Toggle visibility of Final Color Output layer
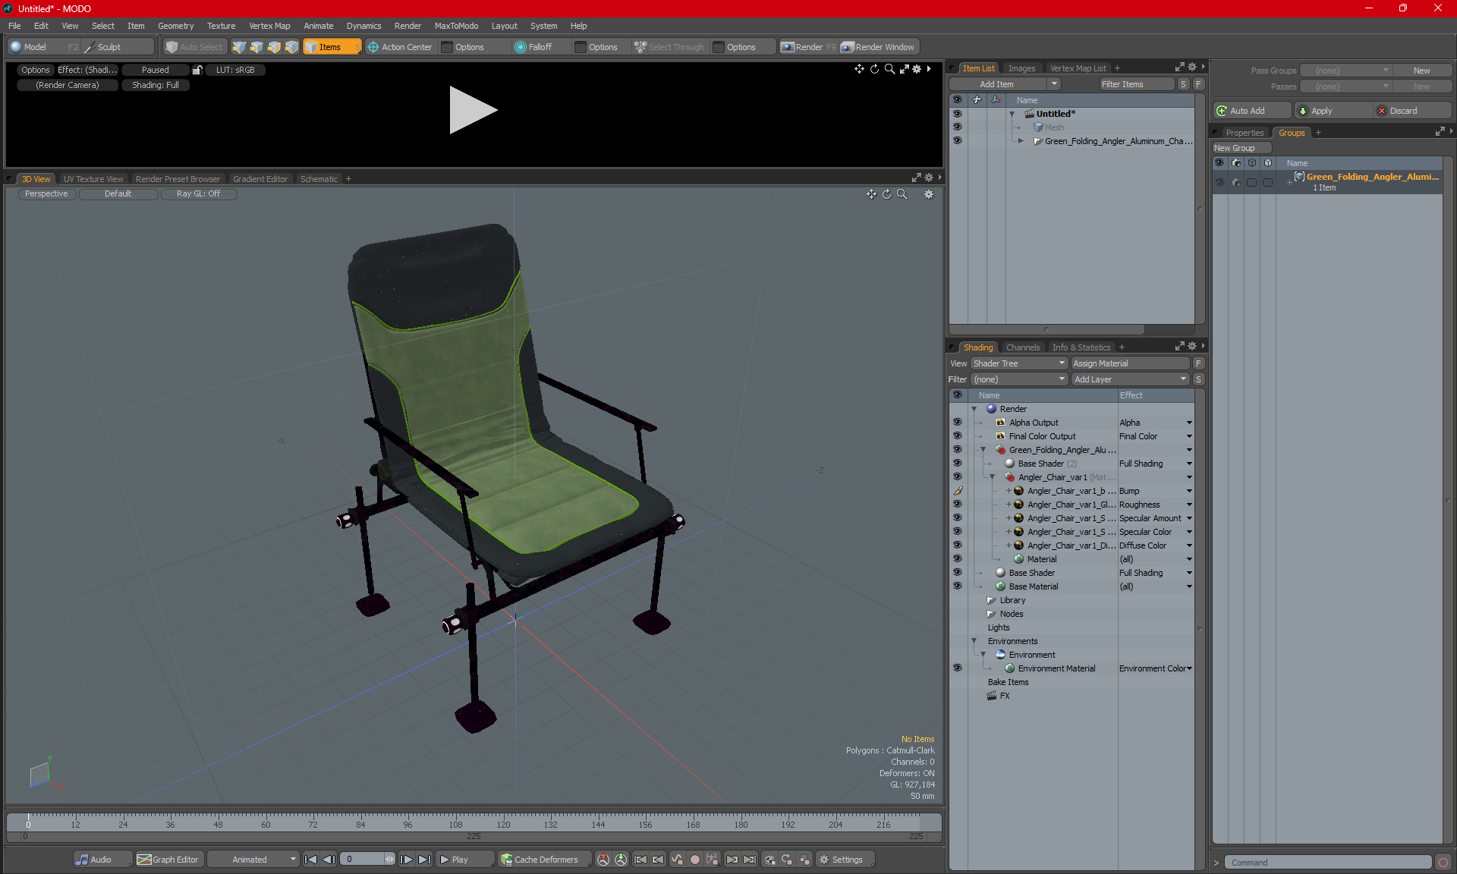The width and height of the screenshot is (1457, 874). tap(957, 435)
